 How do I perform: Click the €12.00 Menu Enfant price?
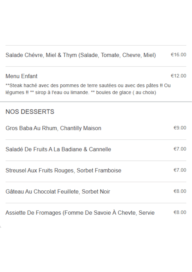point(178,76)
